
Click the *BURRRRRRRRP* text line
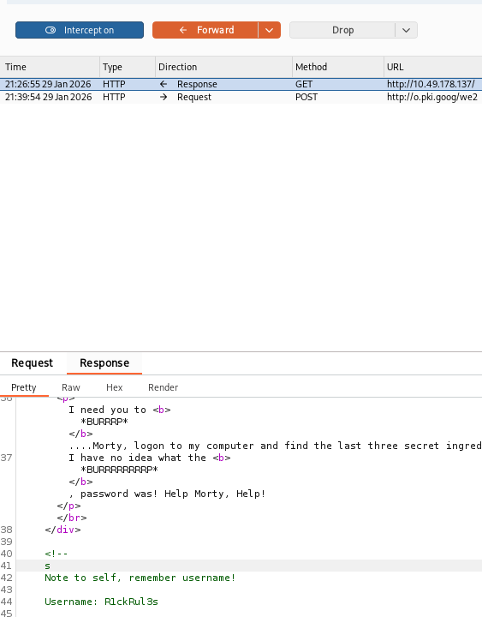pos(119,470)
